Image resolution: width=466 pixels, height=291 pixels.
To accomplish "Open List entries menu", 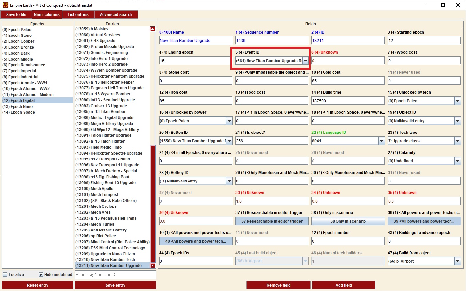I will pos(78,15).
